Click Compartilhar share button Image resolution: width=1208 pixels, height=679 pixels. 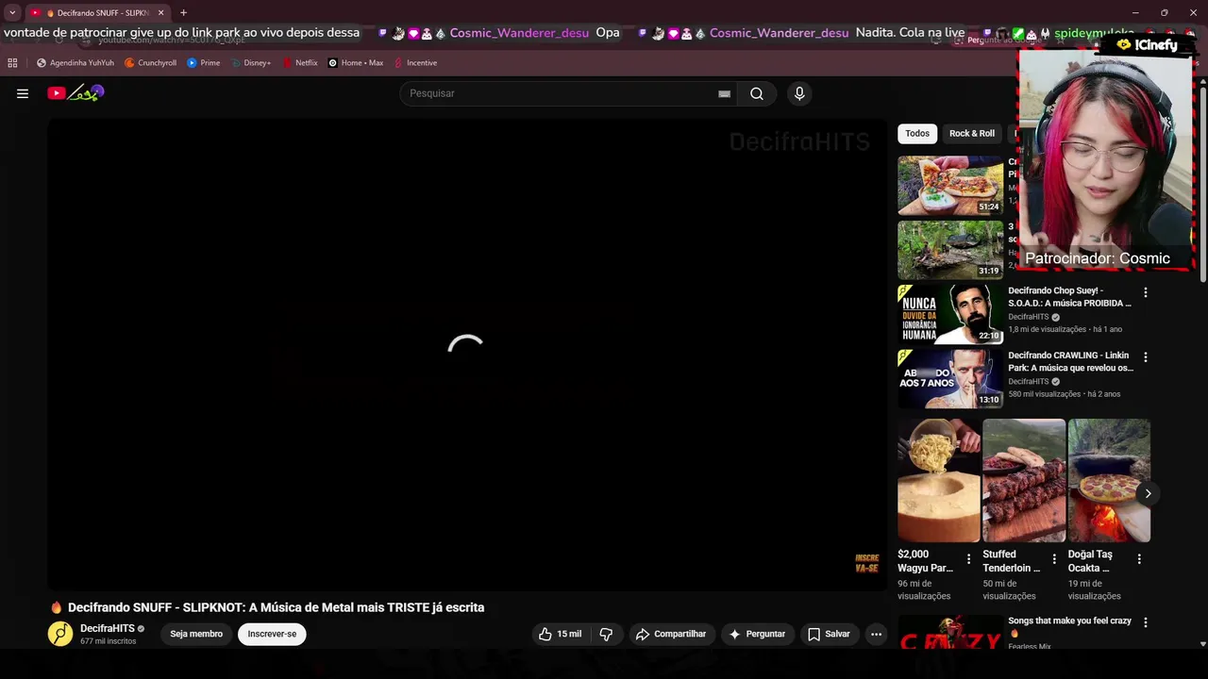671,634
